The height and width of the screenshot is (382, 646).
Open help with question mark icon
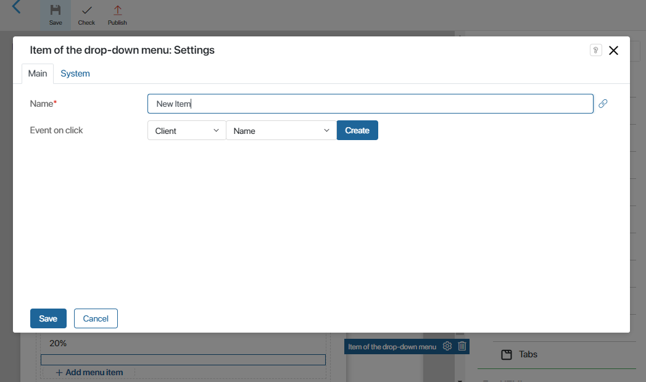(x=596, y=50)
